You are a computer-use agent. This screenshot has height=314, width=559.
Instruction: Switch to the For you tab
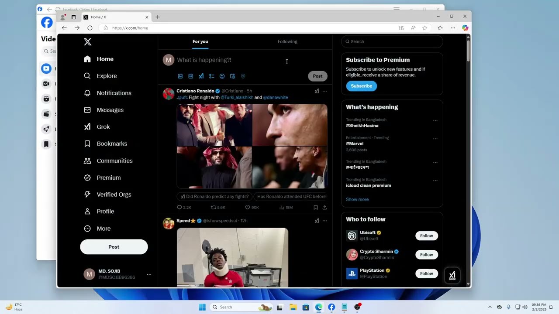(200, 41)
